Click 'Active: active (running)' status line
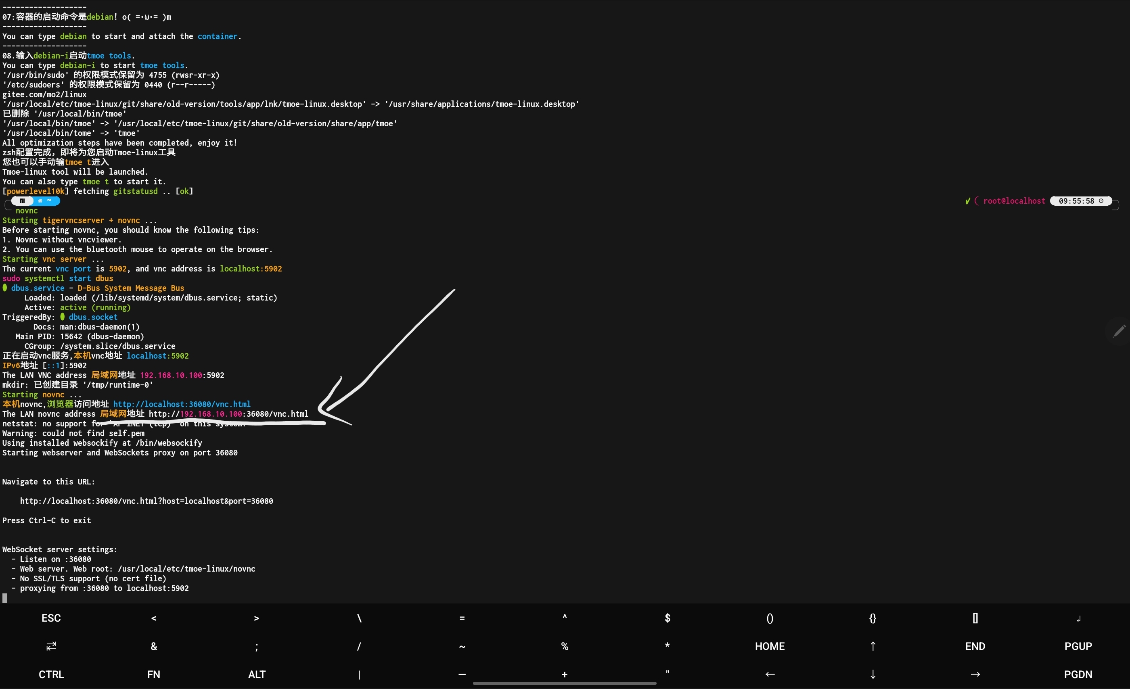 pyautogui.click(x=77, y=307)
